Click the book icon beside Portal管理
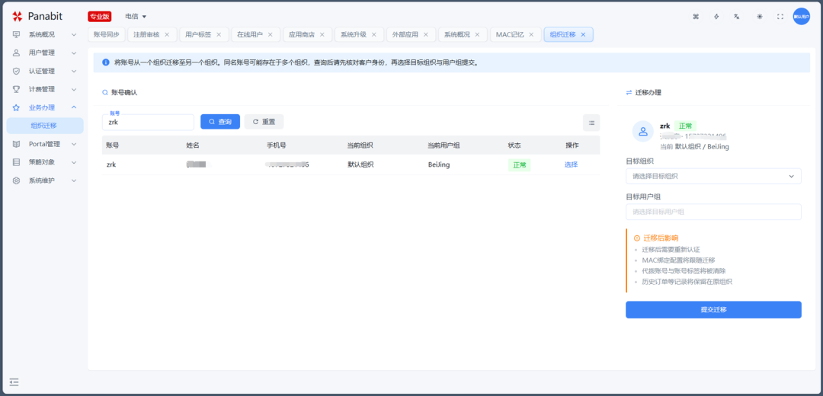The width and height of the screenshot is (823, 396). click(16, 144)
